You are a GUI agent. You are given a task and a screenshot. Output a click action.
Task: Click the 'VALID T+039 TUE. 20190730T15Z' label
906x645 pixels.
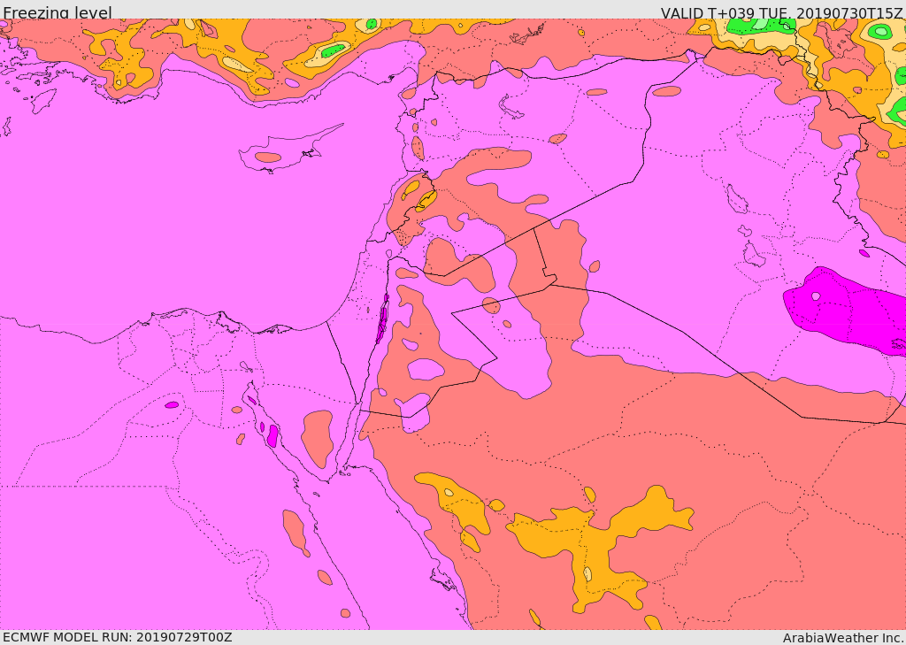point(783,12)
